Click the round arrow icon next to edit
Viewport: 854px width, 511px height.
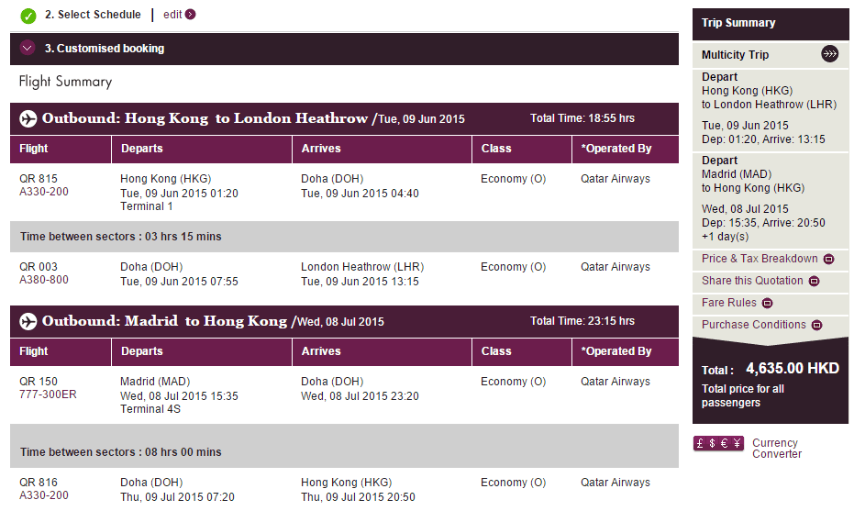point(191,15)
